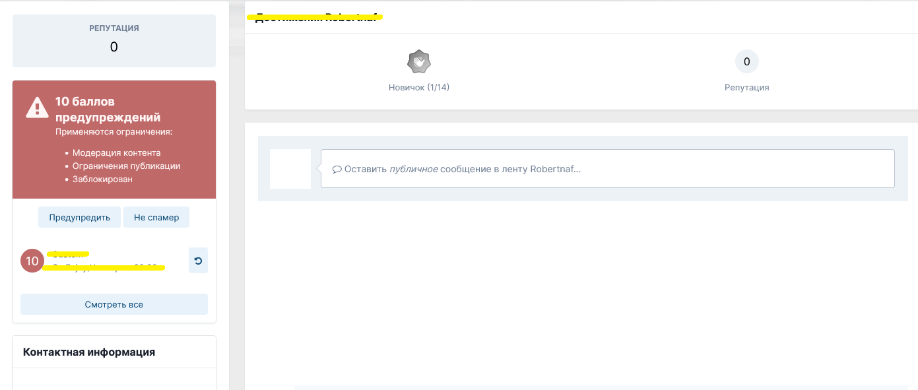Select the Модерация контента restriction item
The height and width of the screenshot is (390, 918).
[116, 153]
